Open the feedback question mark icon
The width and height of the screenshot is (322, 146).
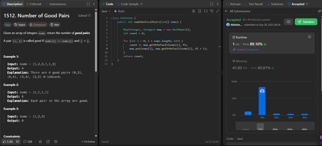coord(56,141)
